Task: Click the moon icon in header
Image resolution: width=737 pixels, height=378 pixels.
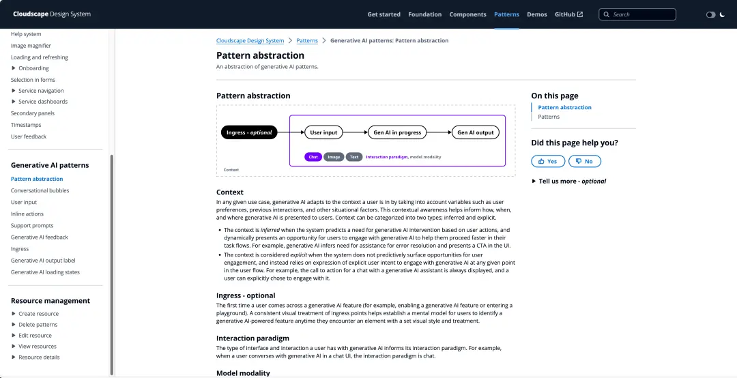Action: tap(722, 14)
